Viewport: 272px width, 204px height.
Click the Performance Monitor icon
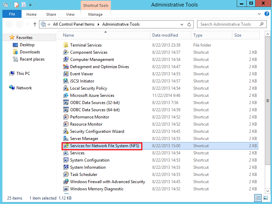click(x=66, y=117)
